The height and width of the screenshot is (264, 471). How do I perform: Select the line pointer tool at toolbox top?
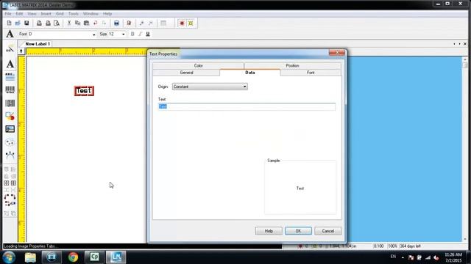tap(10, 49)
